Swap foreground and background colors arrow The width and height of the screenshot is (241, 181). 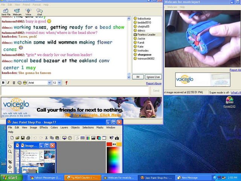[114, 144]
